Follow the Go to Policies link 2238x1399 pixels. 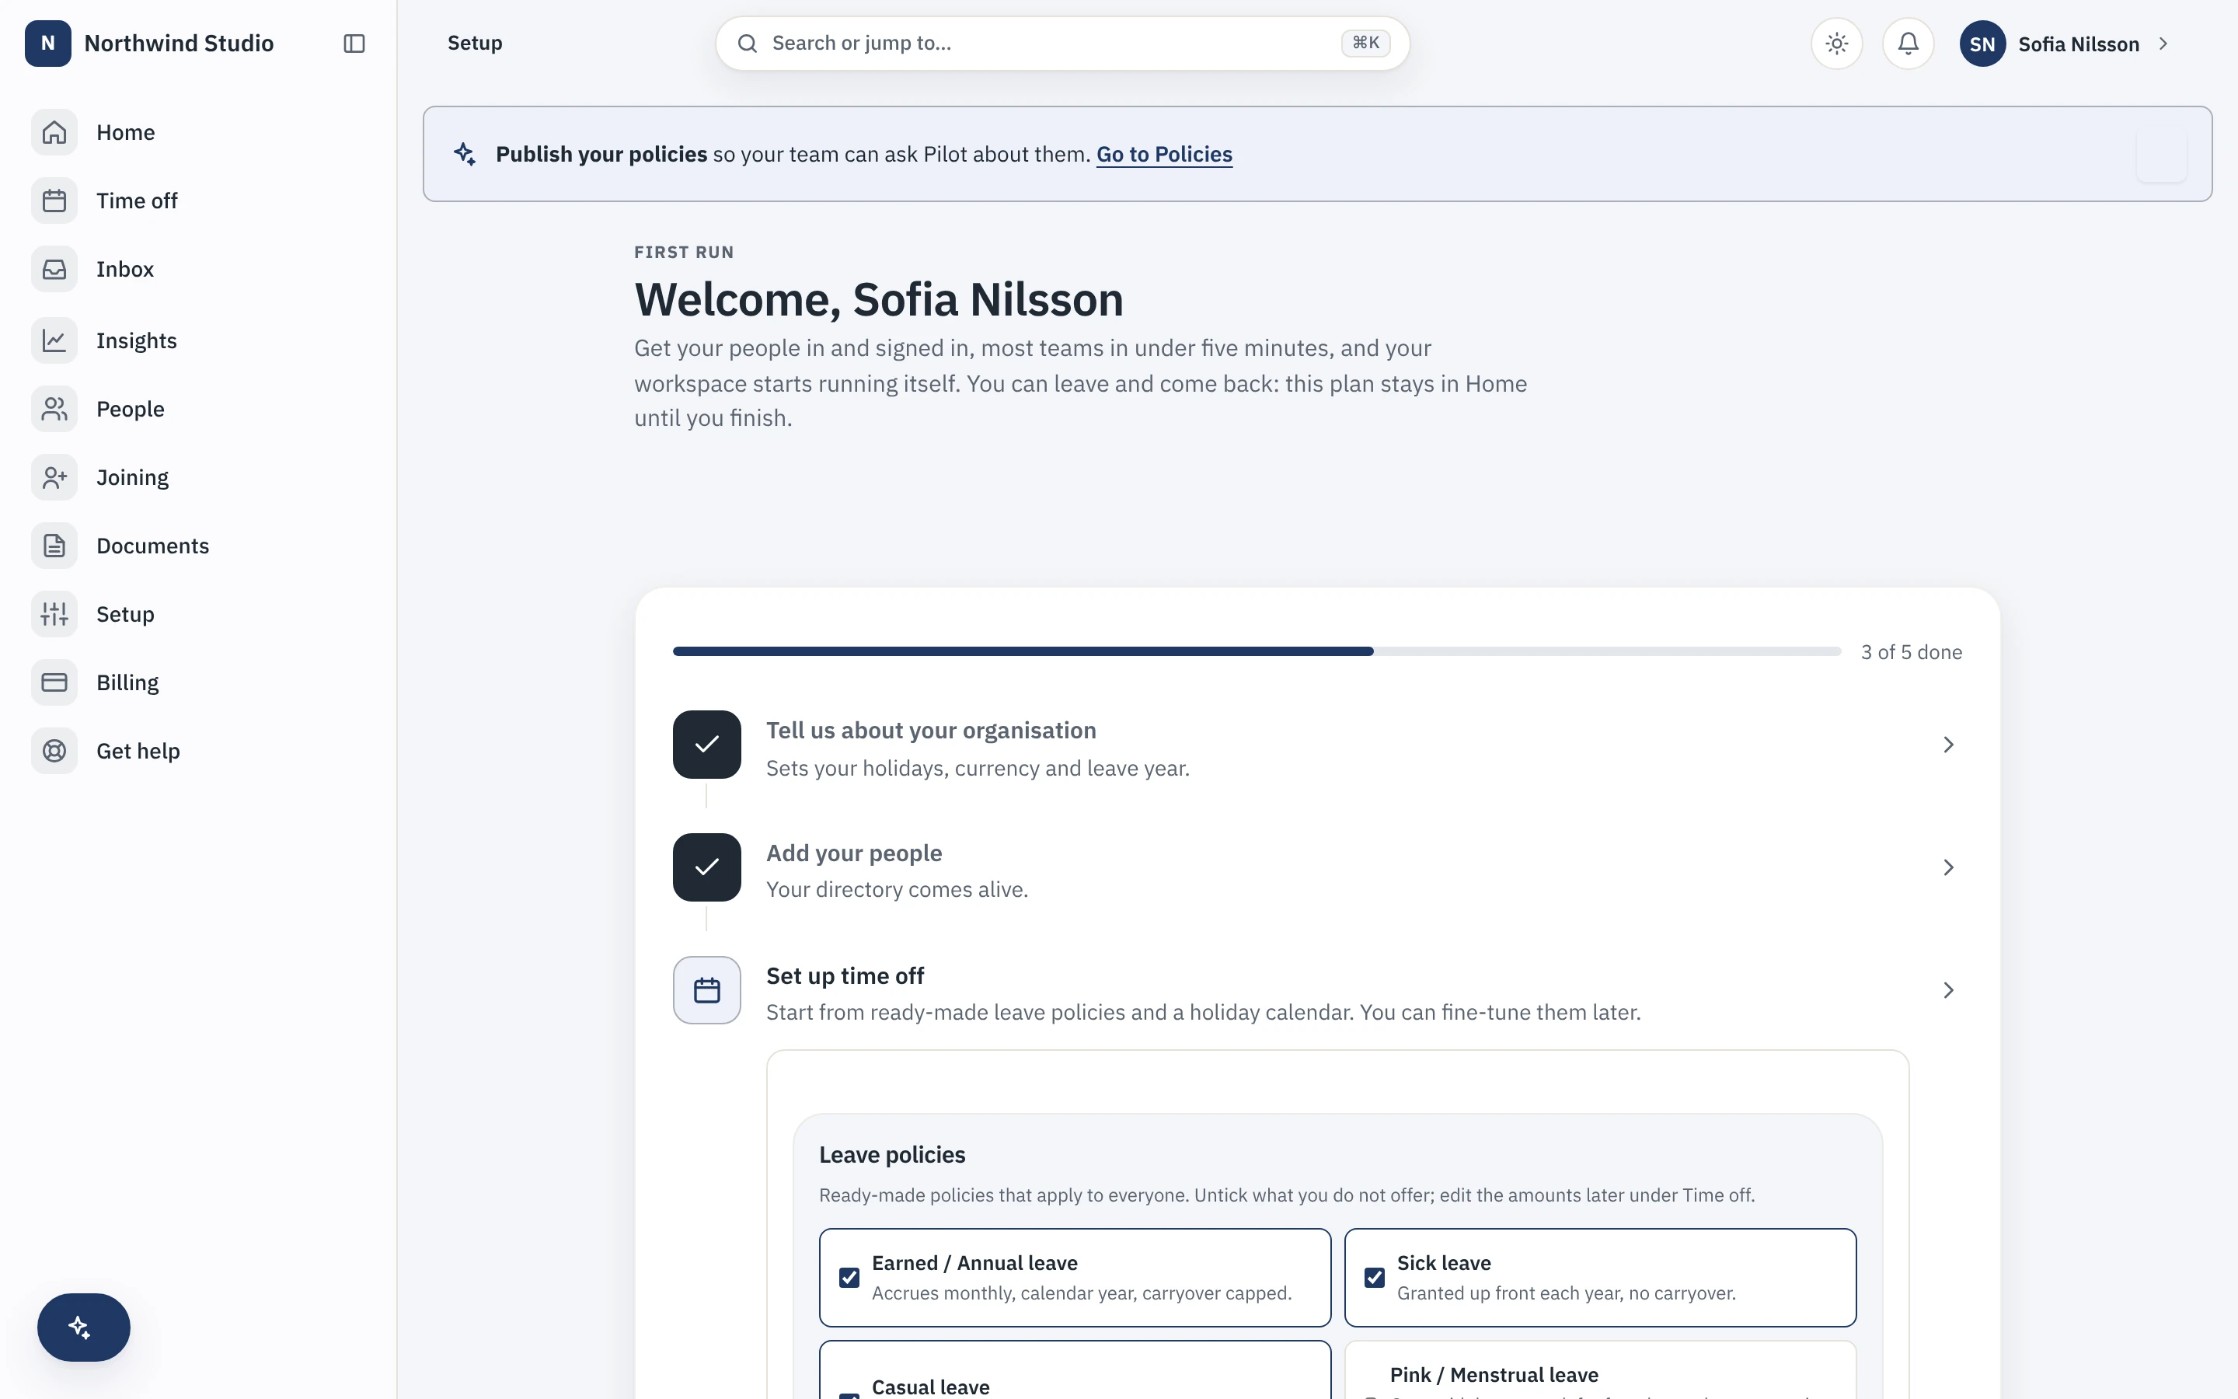pyautogui.click(x=1164, y=154)
